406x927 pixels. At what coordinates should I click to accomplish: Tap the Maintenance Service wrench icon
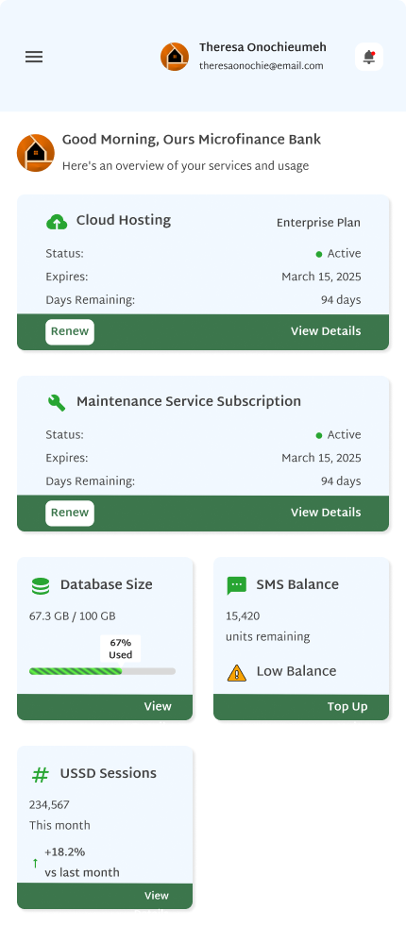(x=57, y=402)
